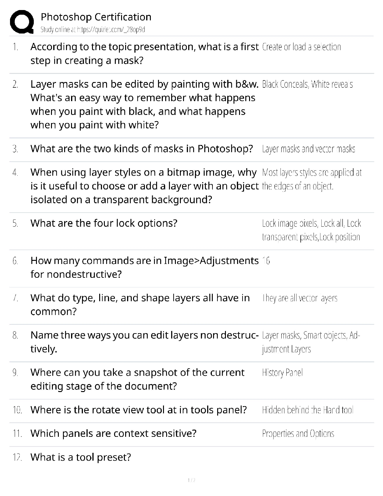Image resolution: width=383 pixels, height=496 pixels.
Task: Select question 4 about layer styles on bitmap
Action: (x=144, y=186)
